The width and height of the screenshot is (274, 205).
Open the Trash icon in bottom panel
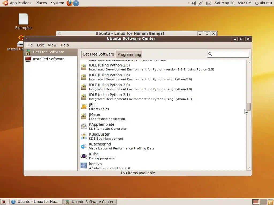coord(271,202)
